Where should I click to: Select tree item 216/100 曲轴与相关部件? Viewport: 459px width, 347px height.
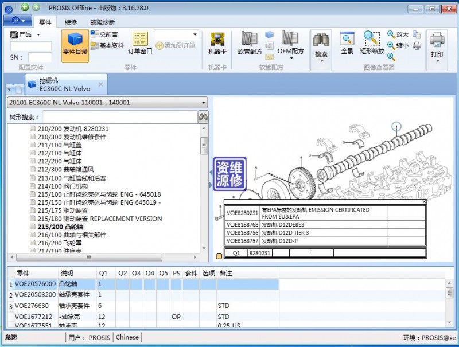[x=72, y=235]
